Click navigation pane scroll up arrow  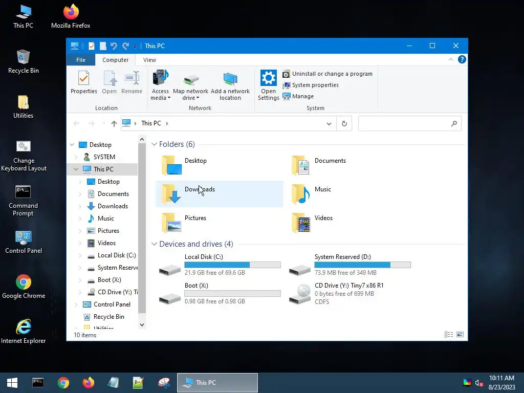pyautogui.click(x=142, y=139)
